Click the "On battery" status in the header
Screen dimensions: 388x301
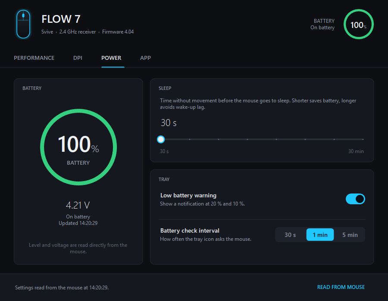pos(322,28)
